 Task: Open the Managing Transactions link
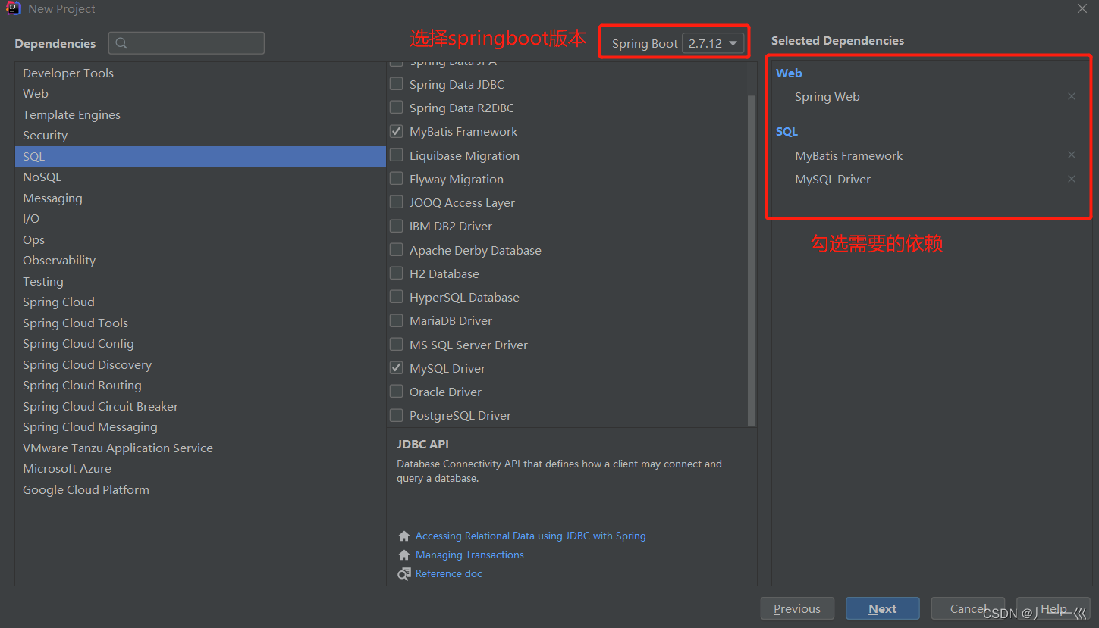469,555
